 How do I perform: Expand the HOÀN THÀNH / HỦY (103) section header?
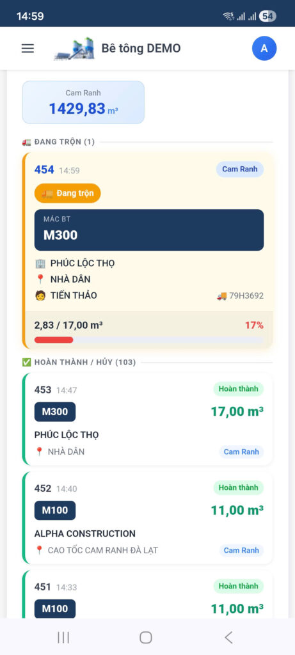79,362
